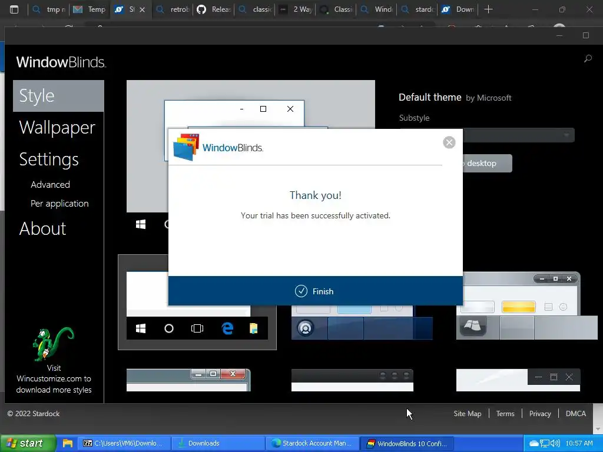Viewport: 603px width, 452px height.
Task: Open the Windows start menu
Action: 28,443
